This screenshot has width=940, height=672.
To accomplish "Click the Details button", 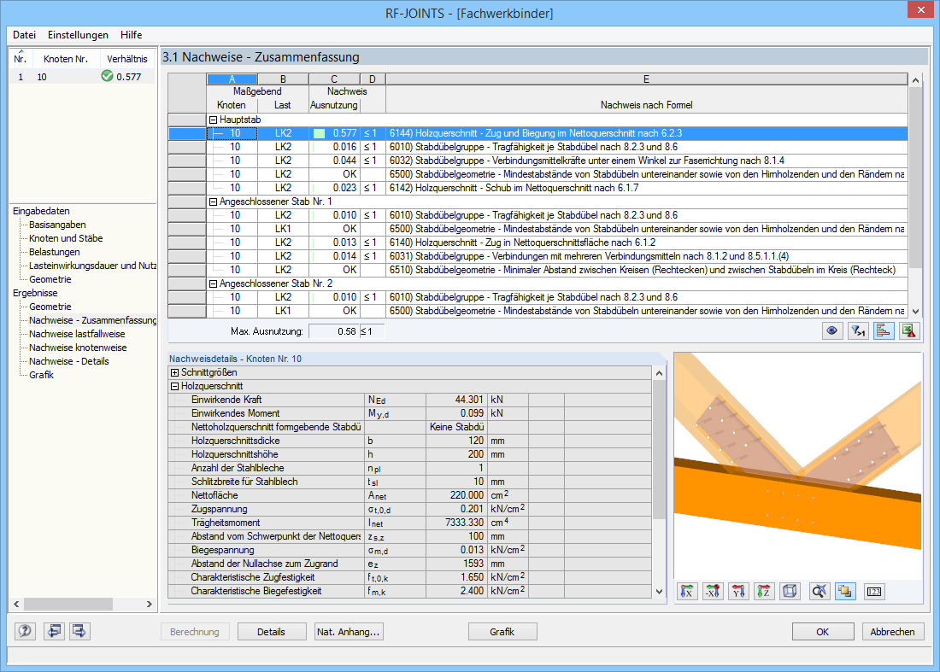I will (x=271, y=632).
